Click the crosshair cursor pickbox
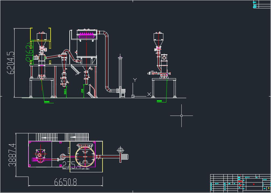This screenshot has height=193, width=271. (x=181, y=116)
